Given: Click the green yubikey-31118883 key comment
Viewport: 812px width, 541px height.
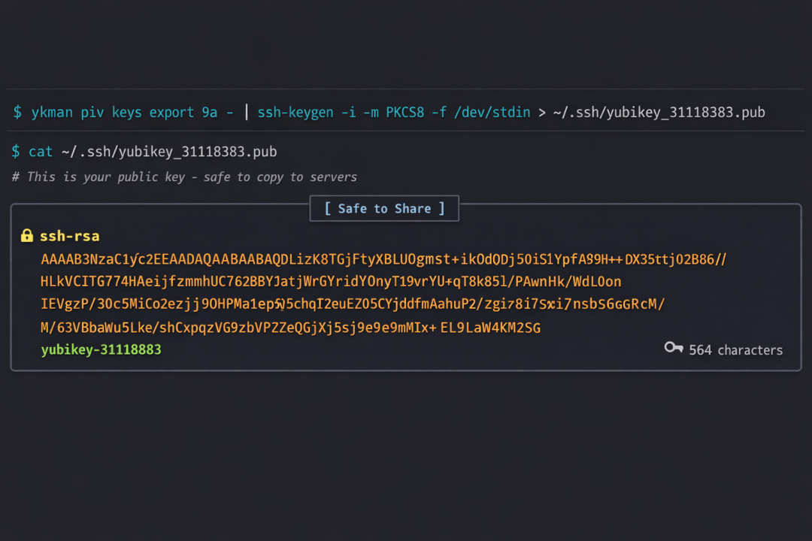Looking at the screenshot, I should coord(101,349).
